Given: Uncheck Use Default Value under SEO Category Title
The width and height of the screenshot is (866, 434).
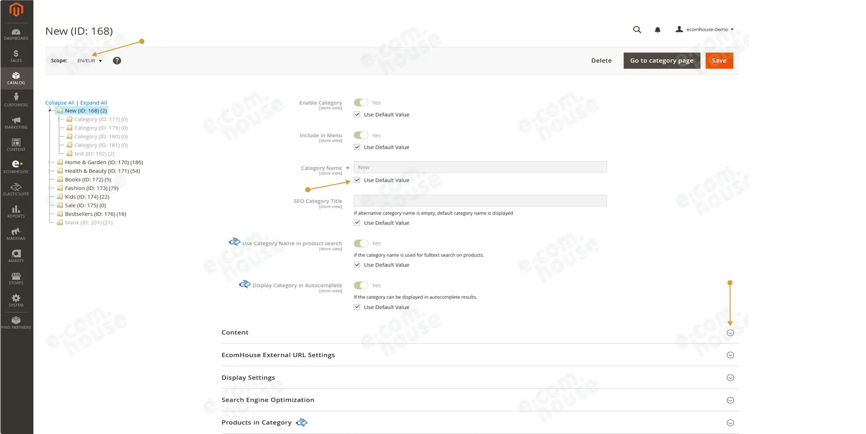Looking at the screenshot, I should coord(357,223).
